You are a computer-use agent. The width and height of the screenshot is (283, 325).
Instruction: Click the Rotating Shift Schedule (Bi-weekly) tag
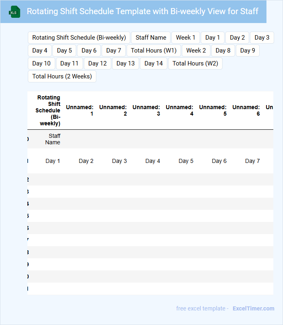click(79, 38)
